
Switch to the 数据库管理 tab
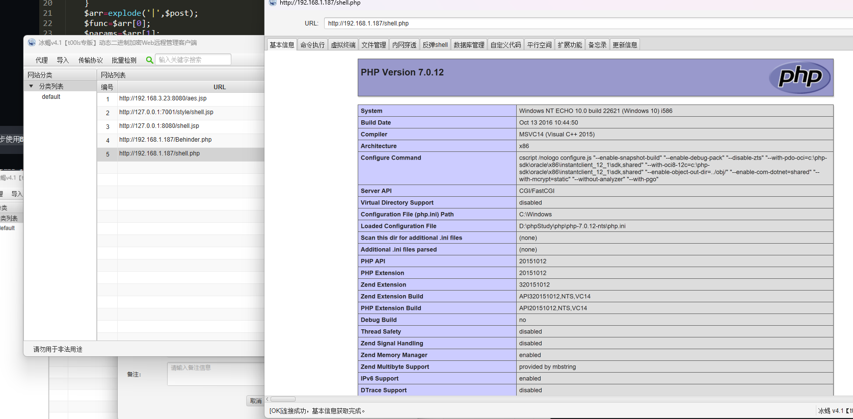(469, 45)
